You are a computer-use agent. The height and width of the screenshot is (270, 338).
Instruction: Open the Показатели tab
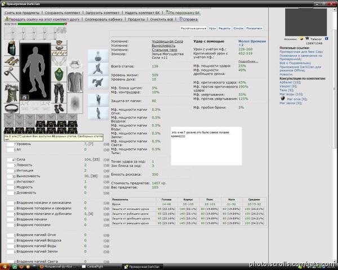[254, 28]
